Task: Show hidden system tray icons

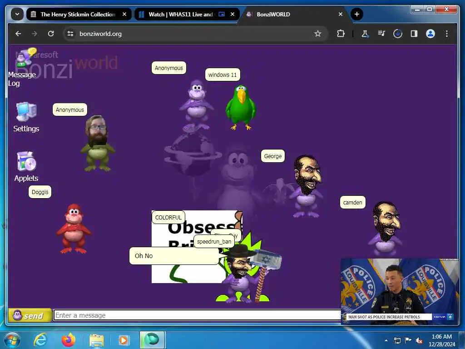Action: click(386, 340)
